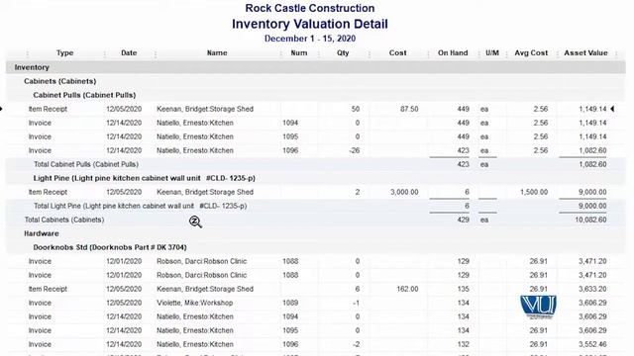The width and height of the screenshot is (634, 356).
Task: Click the asset value 3,633.20
Action: click(x=592, y=289)
